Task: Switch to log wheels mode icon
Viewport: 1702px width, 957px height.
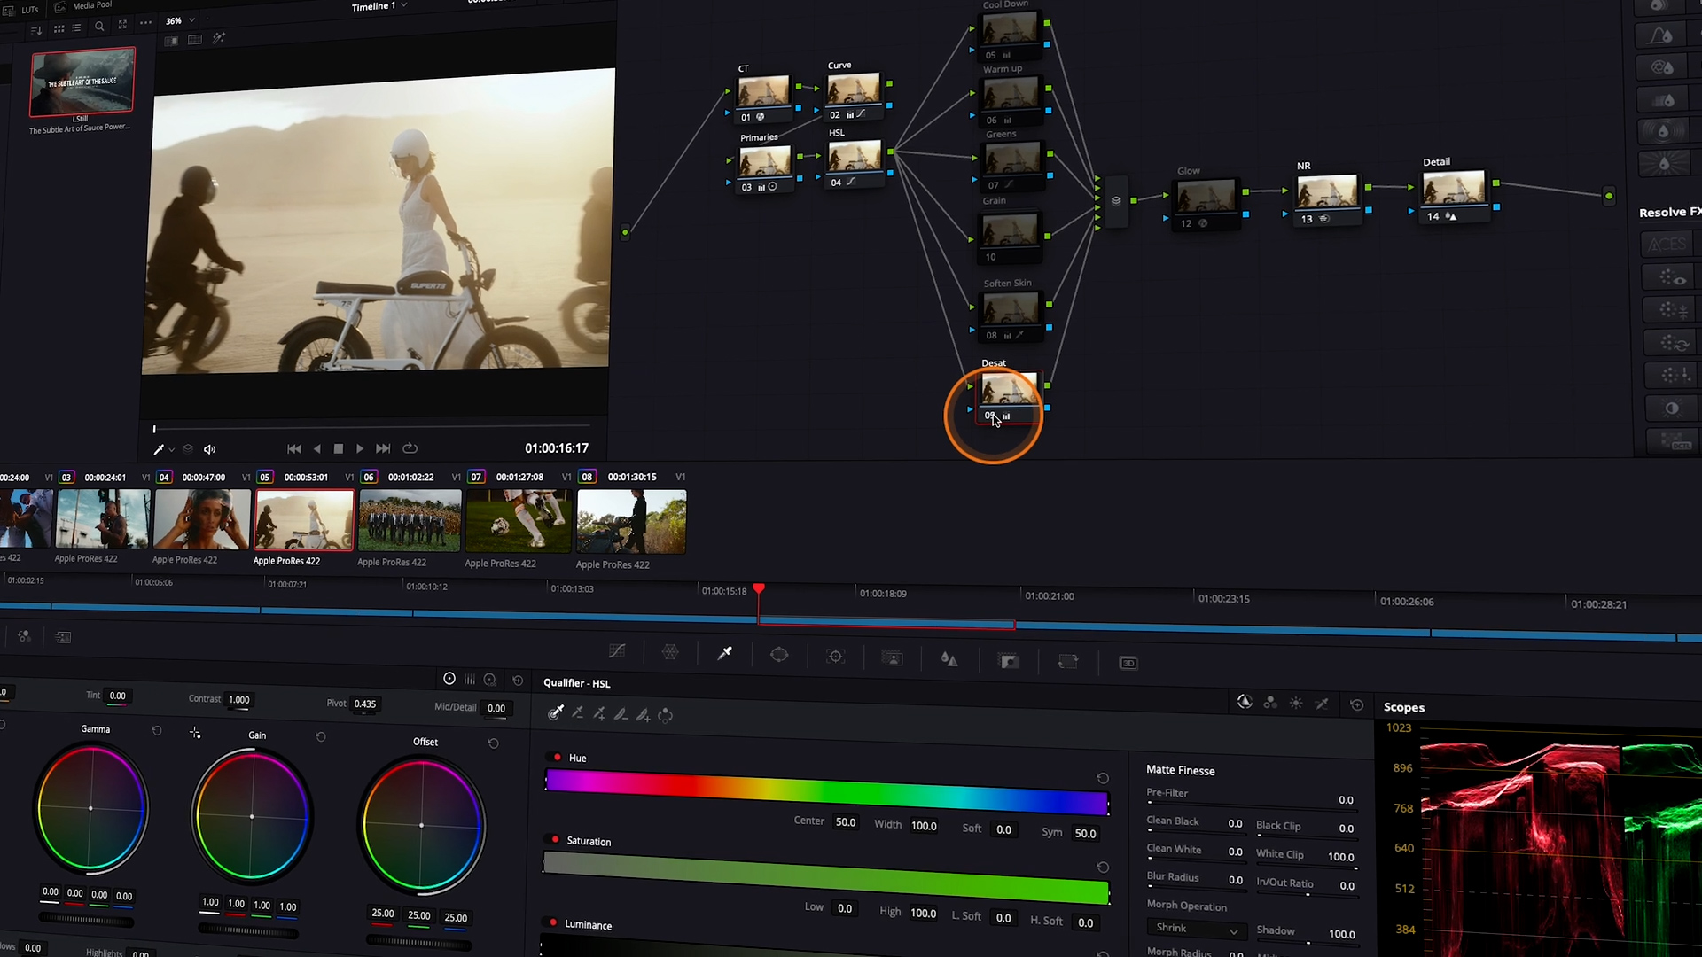Action: click(x=490, y=680)
